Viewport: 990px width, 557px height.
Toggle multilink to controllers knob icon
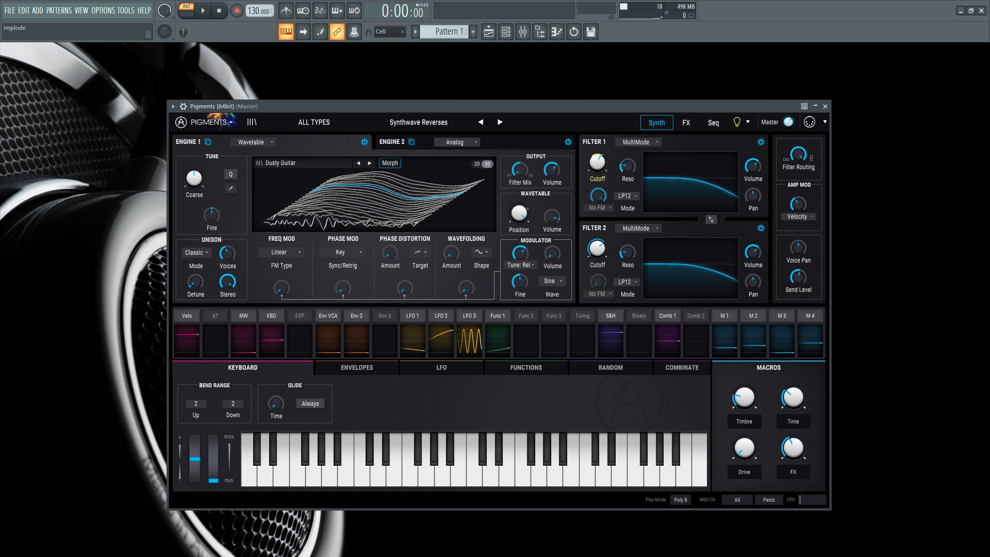coord(354,32)
